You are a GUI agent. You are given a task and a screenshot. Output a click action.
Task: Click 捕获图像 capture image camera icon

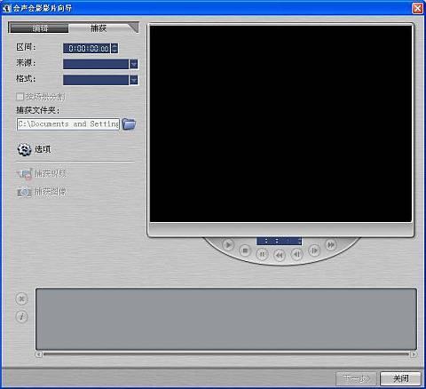click(24, 192)
